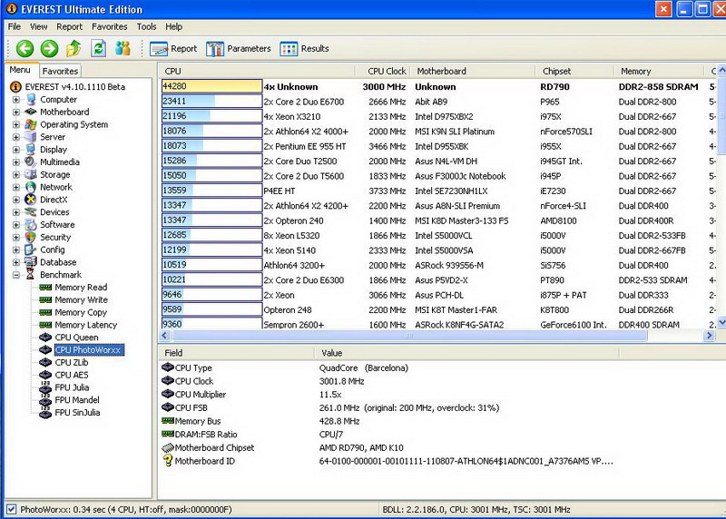
Task: Click the Memory Write benchmark icon
Action: [x=45, y=300]
